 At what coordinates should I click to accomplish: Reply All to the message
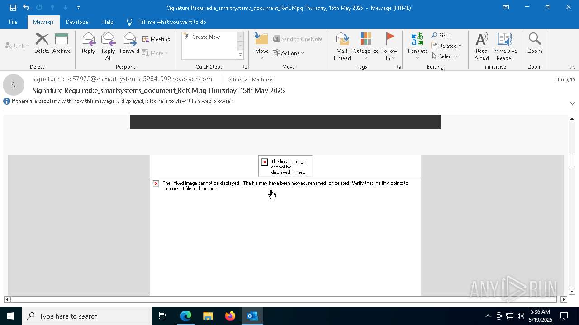(109, 46)
